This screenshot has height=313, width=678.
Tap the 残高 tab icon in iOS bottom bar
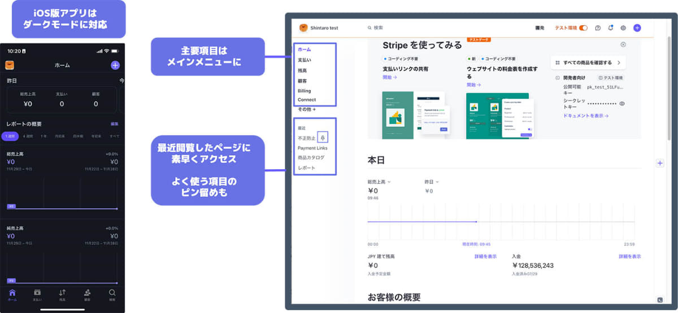click(x=62, y=293)
